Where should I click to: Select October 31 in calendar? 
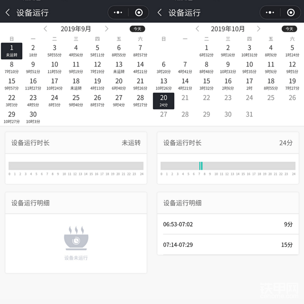pyautogui.click(x=249, y=114)
